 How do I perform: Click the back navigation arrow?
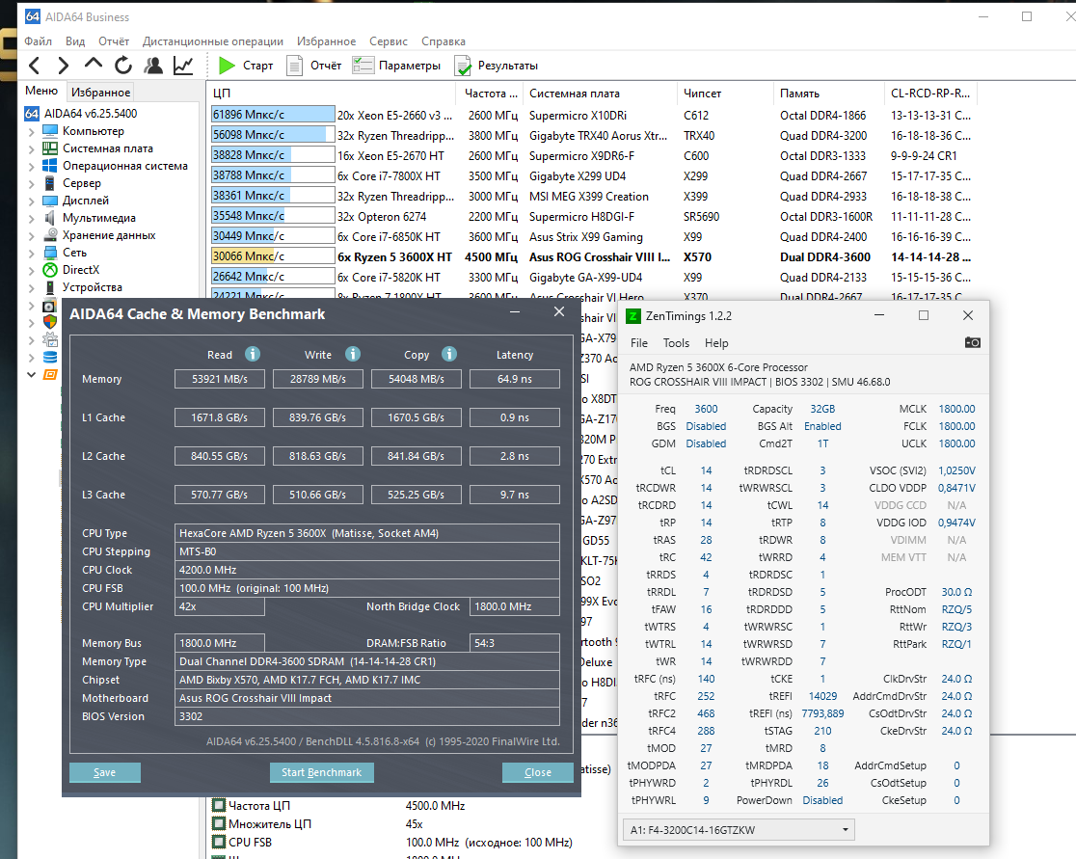click(35, 66)
